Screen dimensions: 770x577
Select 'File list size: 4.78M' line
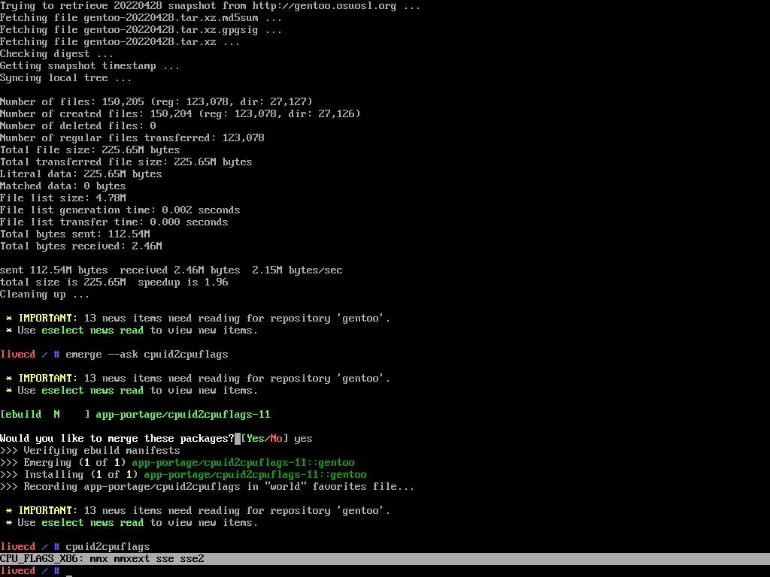tap(63, 198)
